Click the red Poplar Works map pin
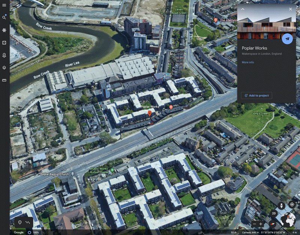 pyautogui.click(x=150, y=113)
